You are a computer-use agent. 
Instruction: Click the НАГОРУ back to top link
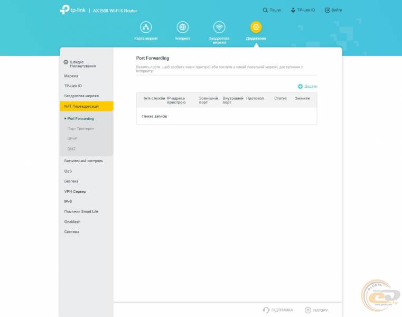pyautogui.click(x=321, y=310)
